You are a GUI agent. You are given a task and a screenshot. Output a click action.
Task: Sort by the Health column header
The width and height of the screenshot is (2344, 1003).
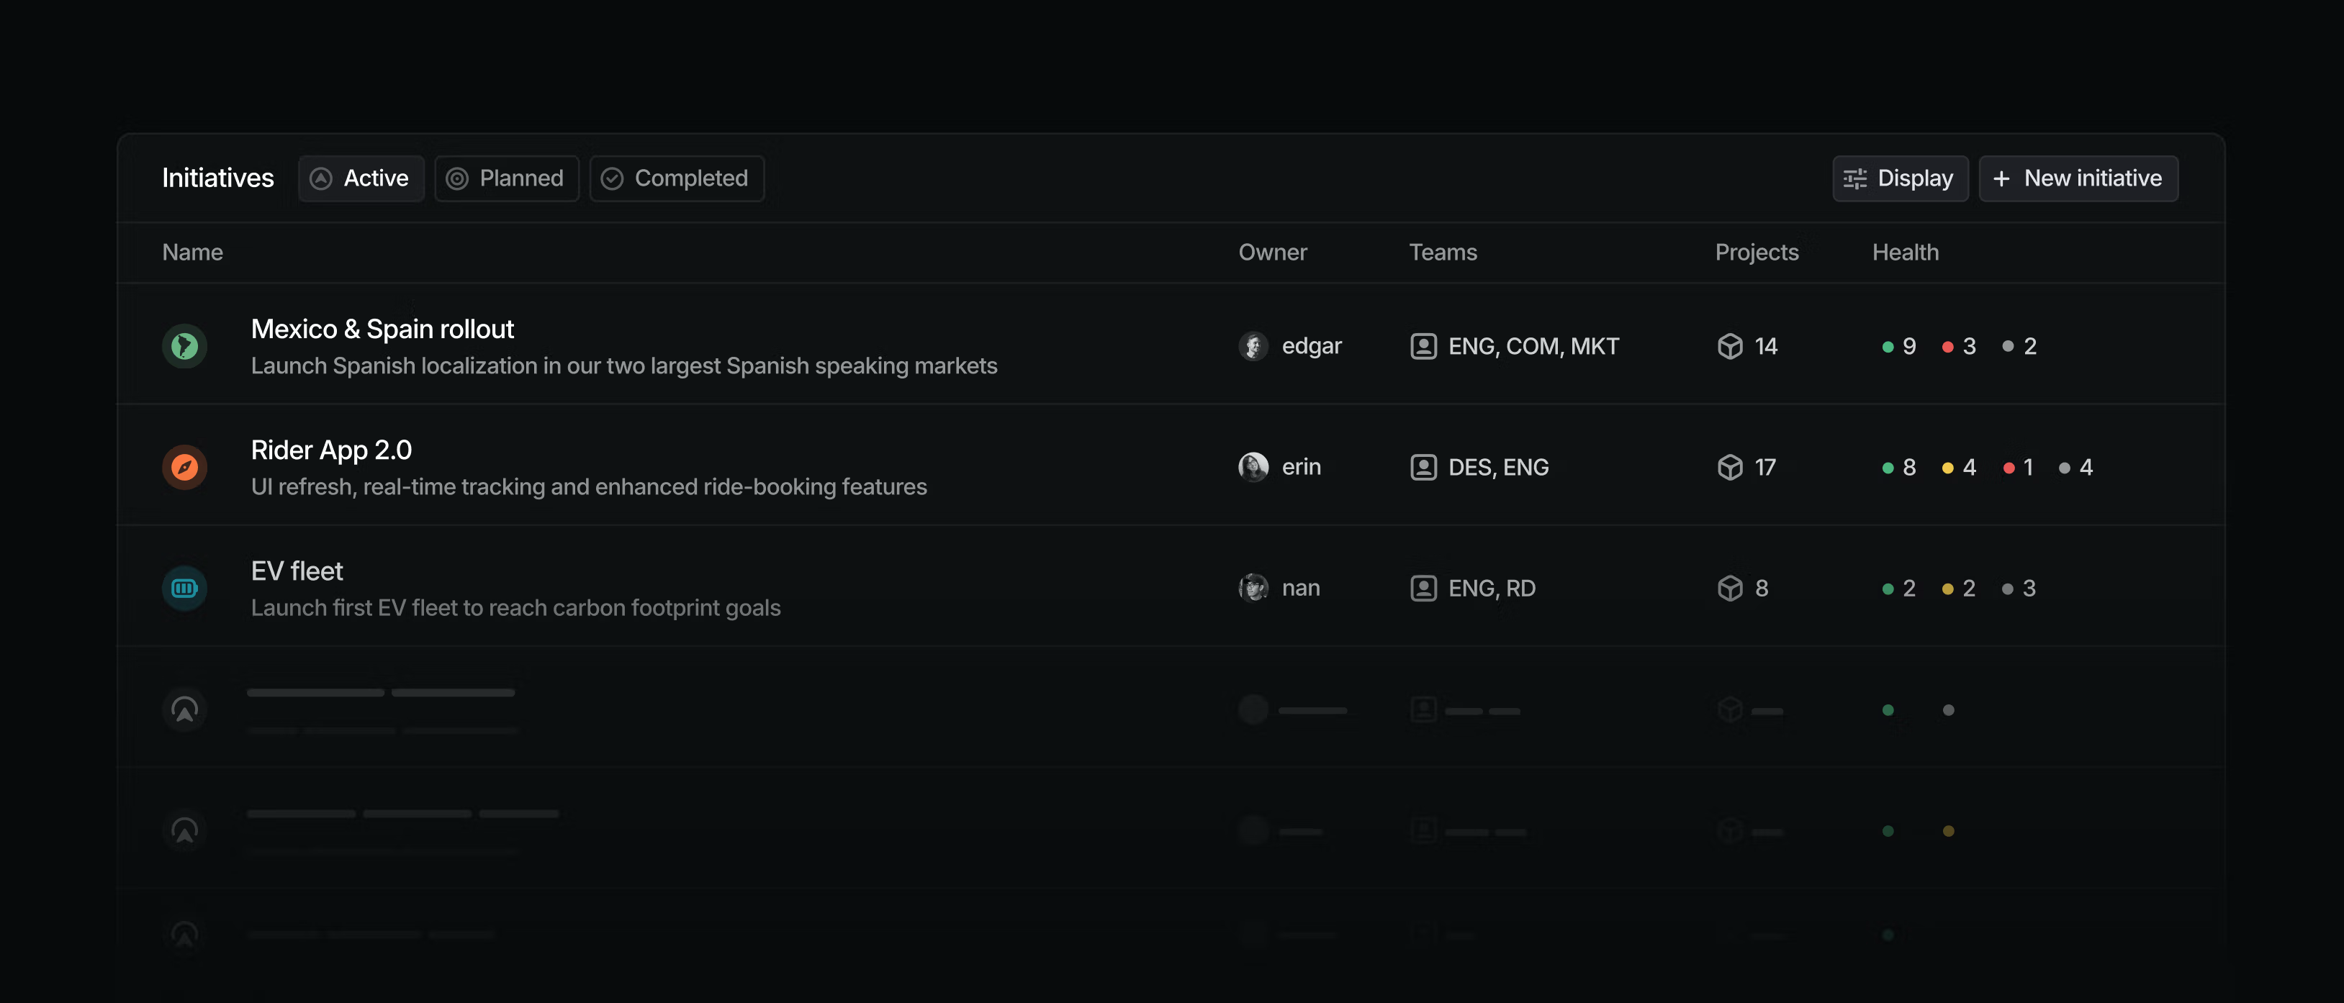(1906, 253)
